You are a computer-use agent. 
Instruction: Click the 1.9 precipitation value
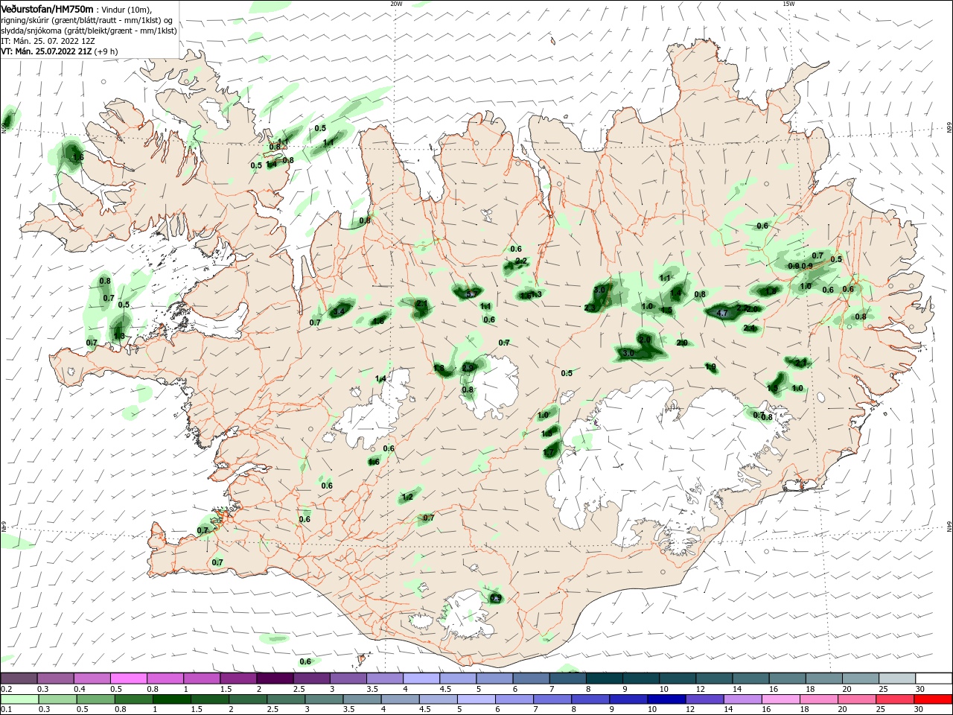click(x=710, y=366)
